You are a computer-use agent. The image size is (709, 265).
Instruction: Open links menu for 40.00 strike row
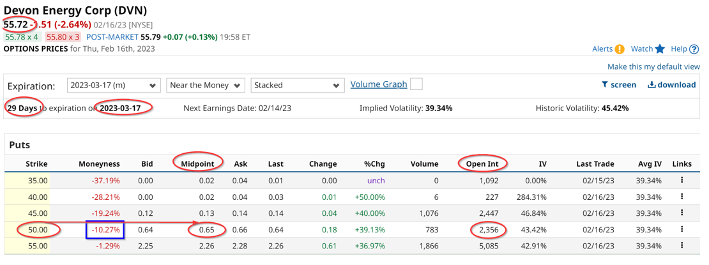(682, 197)
